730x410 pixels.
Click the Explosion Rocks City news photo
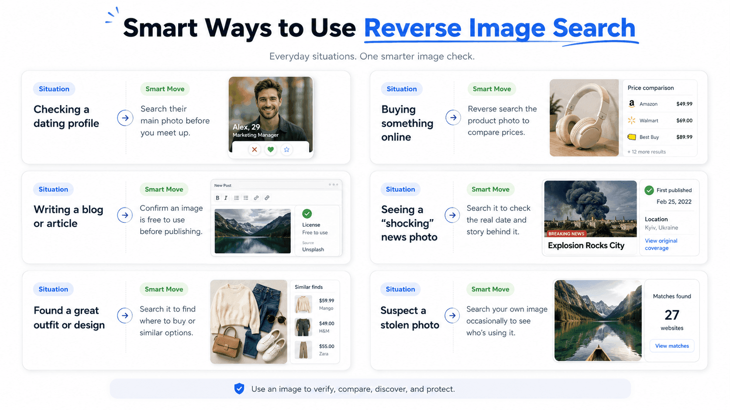pyautogui.click(x=590, y=209)
